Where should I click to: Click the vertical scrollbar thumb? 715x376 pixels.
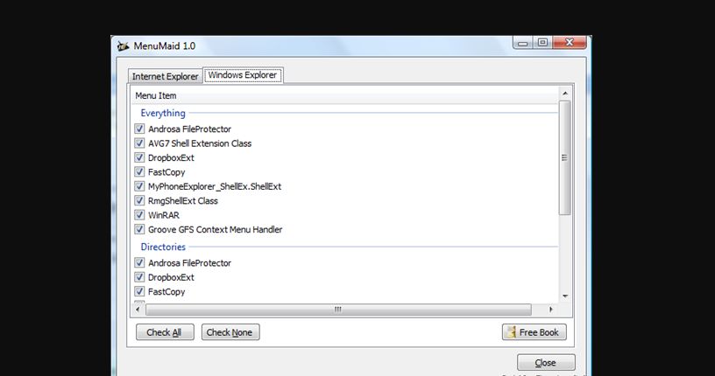[x=565, y=157]
